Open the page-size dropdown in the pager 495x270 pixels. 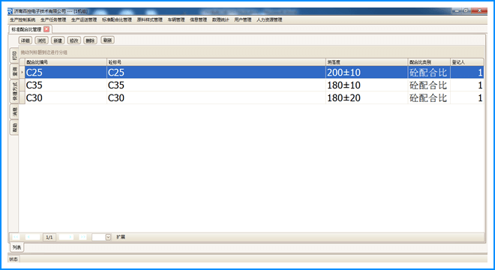pyautogui.click(x=108, y=237)
